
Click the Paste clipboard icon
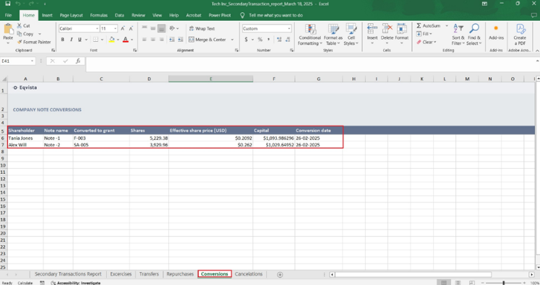(x=8, y=29)
